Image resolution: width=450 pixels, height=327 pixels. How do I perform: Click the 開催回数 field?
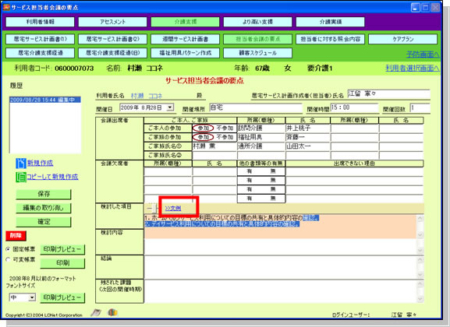[x=420, y=108]
